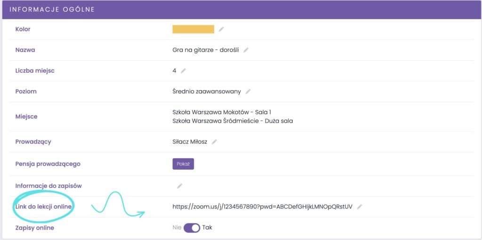Edit the Poziom value with the pencil icon
The width and height of the screenshot is (482, 240).
(x=248, y=92)
